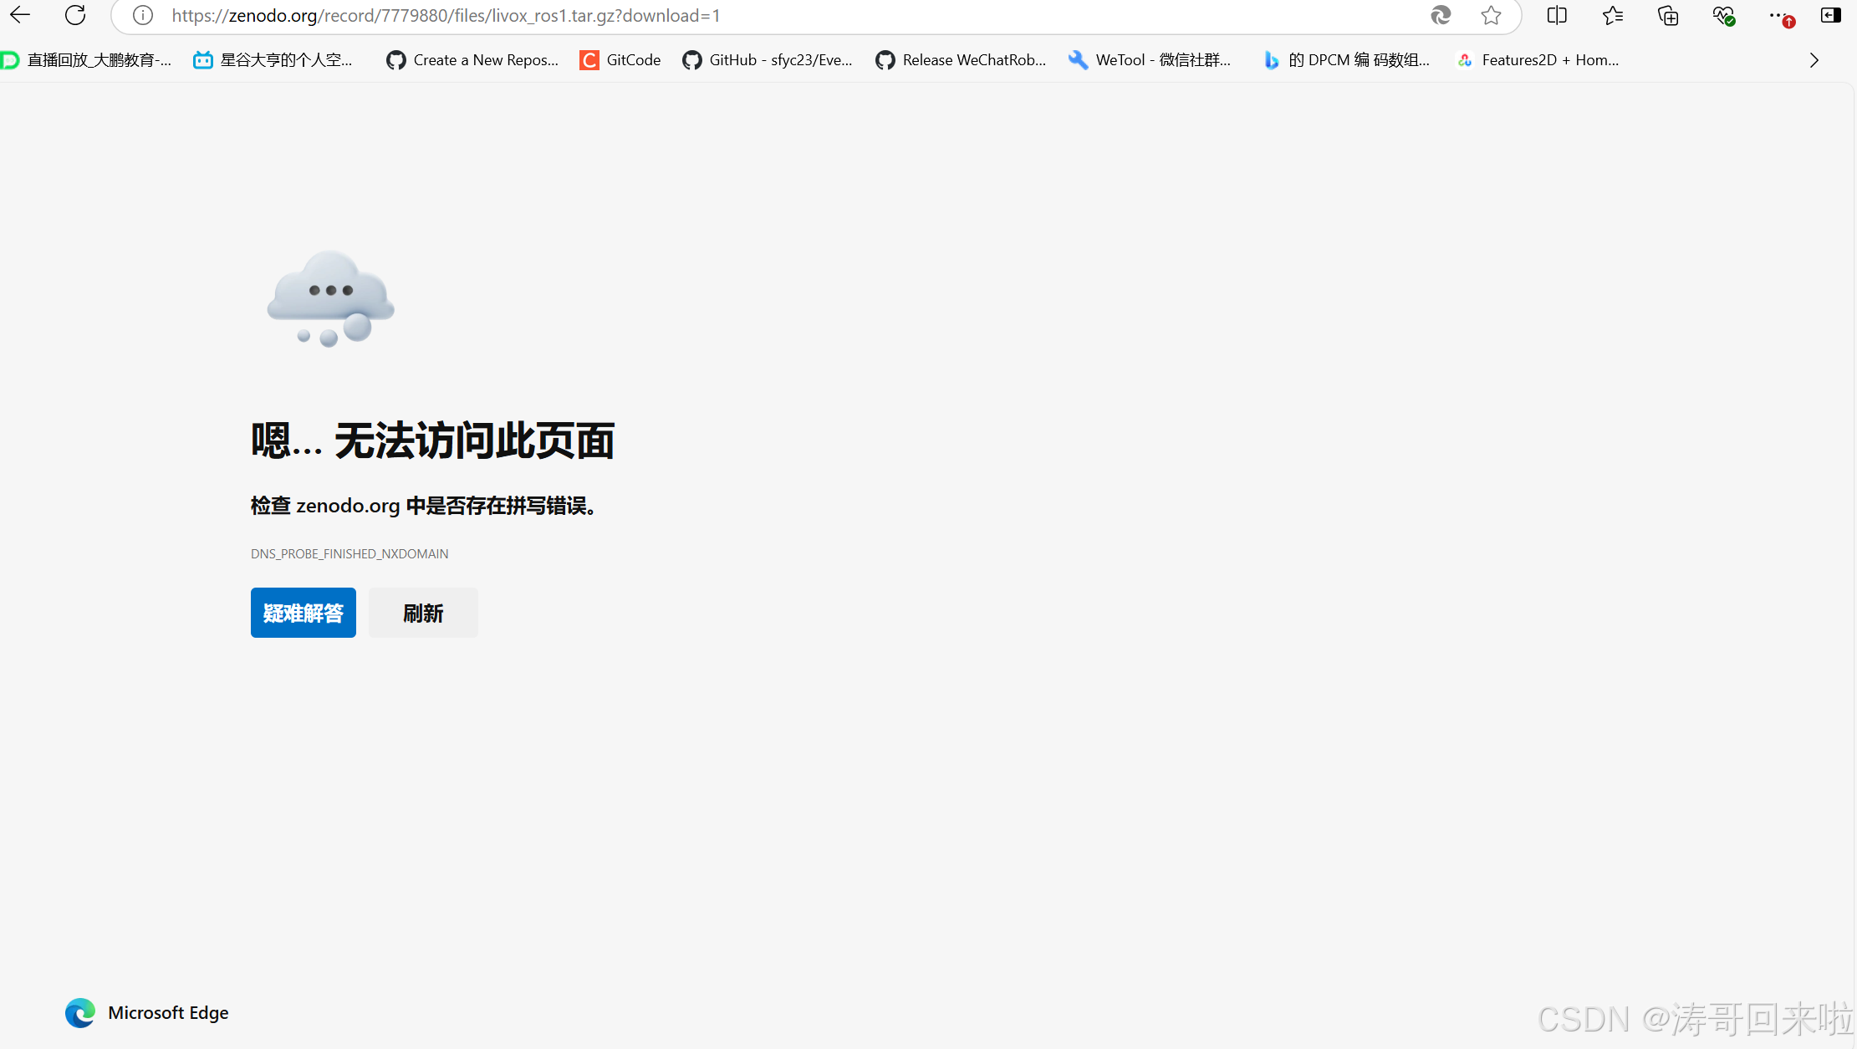Click the cloud error illustration
This screenshot has height=1049, width=1857.
point(330,298)
